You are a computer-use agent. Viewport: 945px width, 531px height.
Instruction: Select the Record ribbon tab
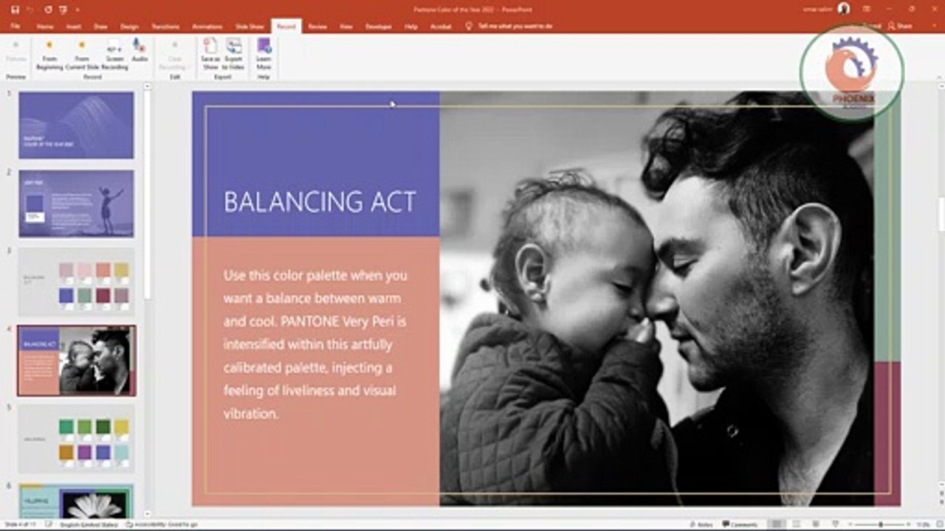286,27
